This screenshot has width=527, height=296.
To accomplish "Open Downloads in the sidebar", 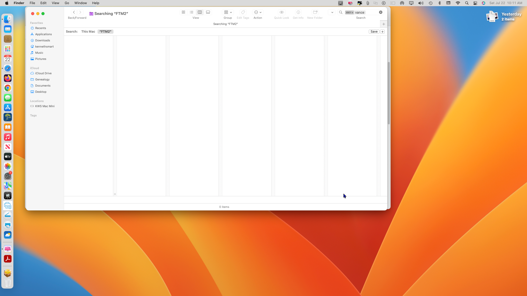I will [x=42, y=40].
